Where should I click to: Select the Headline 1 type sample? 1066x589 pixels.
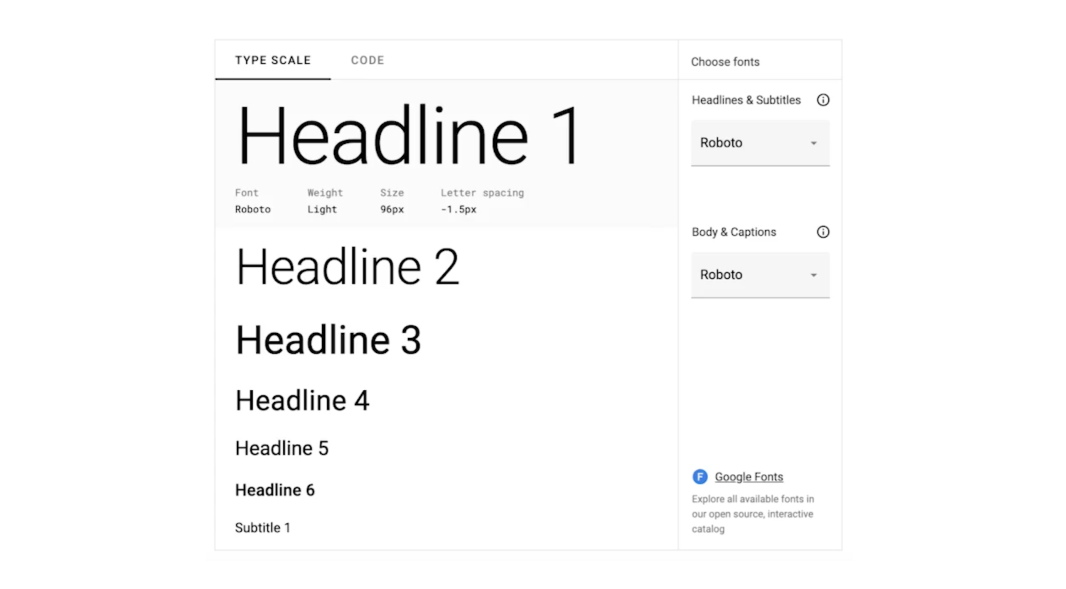[408, 136]
